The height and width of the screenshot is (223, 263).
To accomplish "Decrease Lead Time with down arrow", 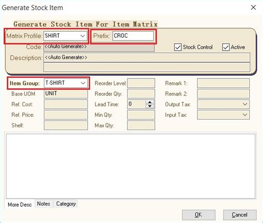I will tap(150, 106).
